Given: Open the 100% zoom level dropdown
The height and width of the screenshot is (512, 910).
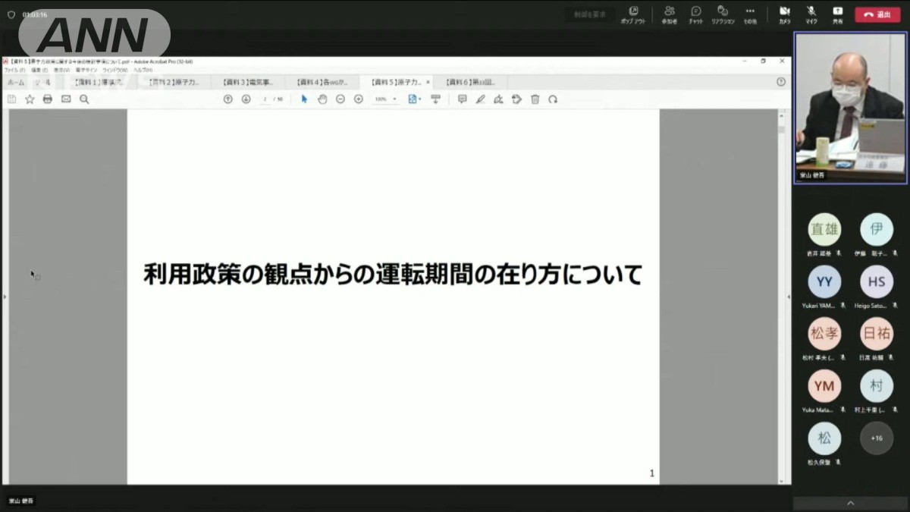Looking at the screenshot, I should (385, 99).
